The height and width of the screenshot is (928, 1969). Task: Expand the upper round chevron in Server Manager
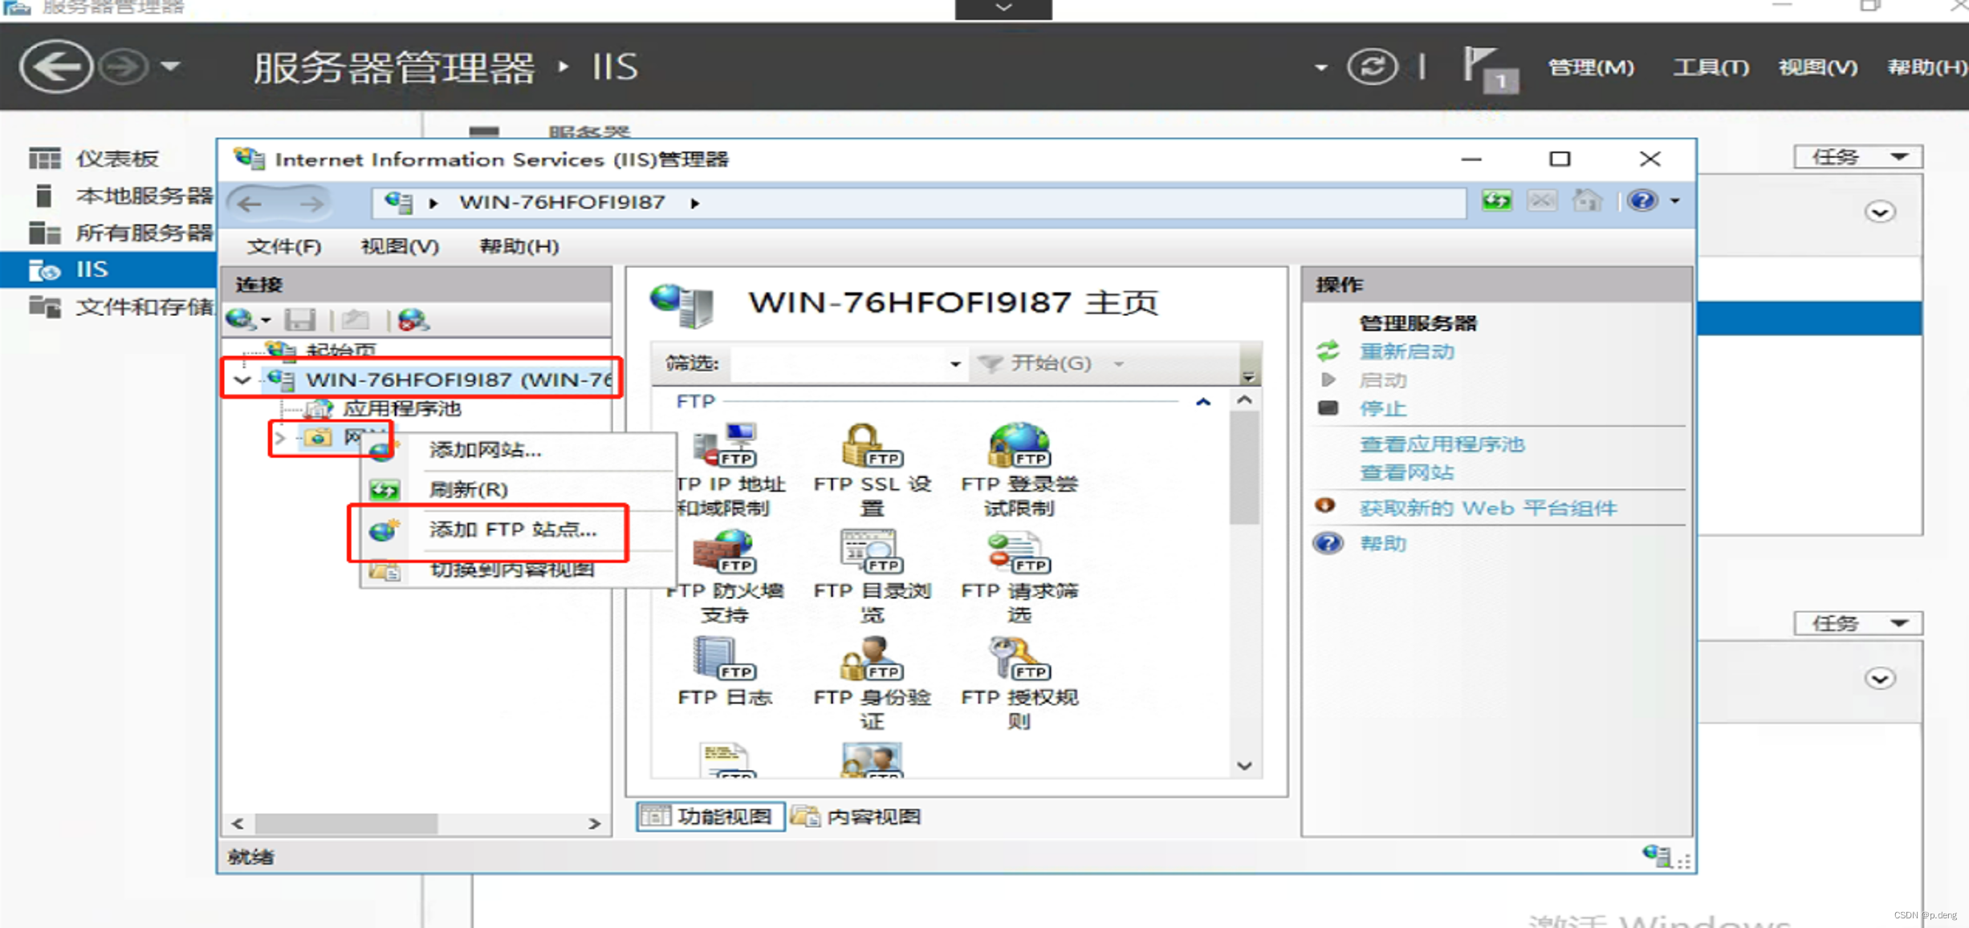click(1879, 213)
